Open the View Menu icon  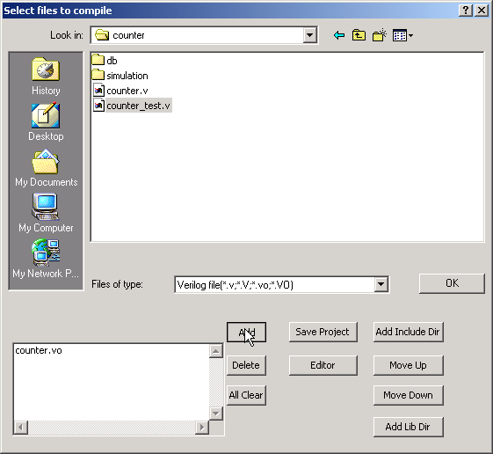coord(402,35)
